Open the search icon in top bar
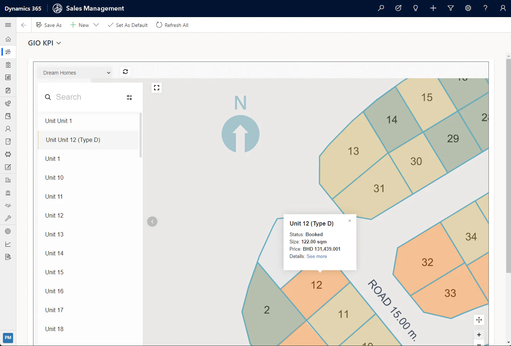 tap(381, 8)
